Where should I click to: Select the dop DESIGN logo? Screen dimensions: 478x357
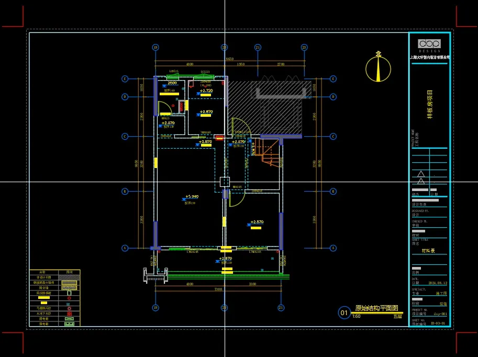(x=429, y=46)
